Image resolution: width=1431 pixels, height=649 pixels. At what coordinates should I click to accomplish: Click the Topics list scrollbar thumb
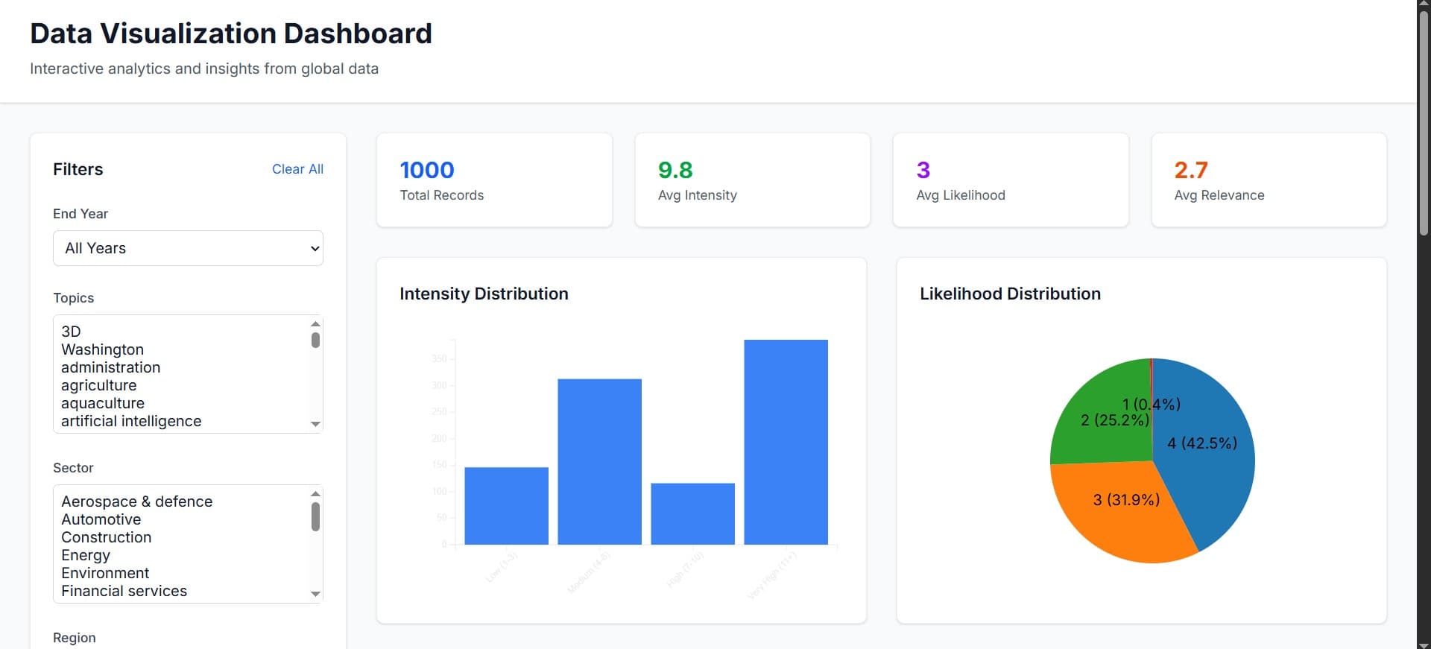tap(315, 340)
